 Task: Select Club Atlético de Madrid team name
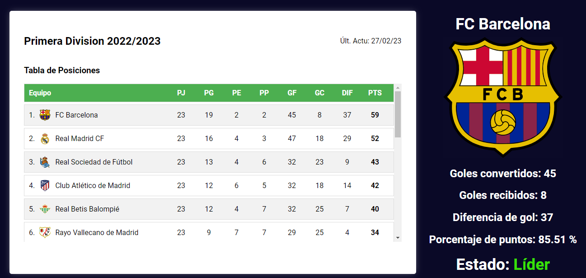point(93,185)
